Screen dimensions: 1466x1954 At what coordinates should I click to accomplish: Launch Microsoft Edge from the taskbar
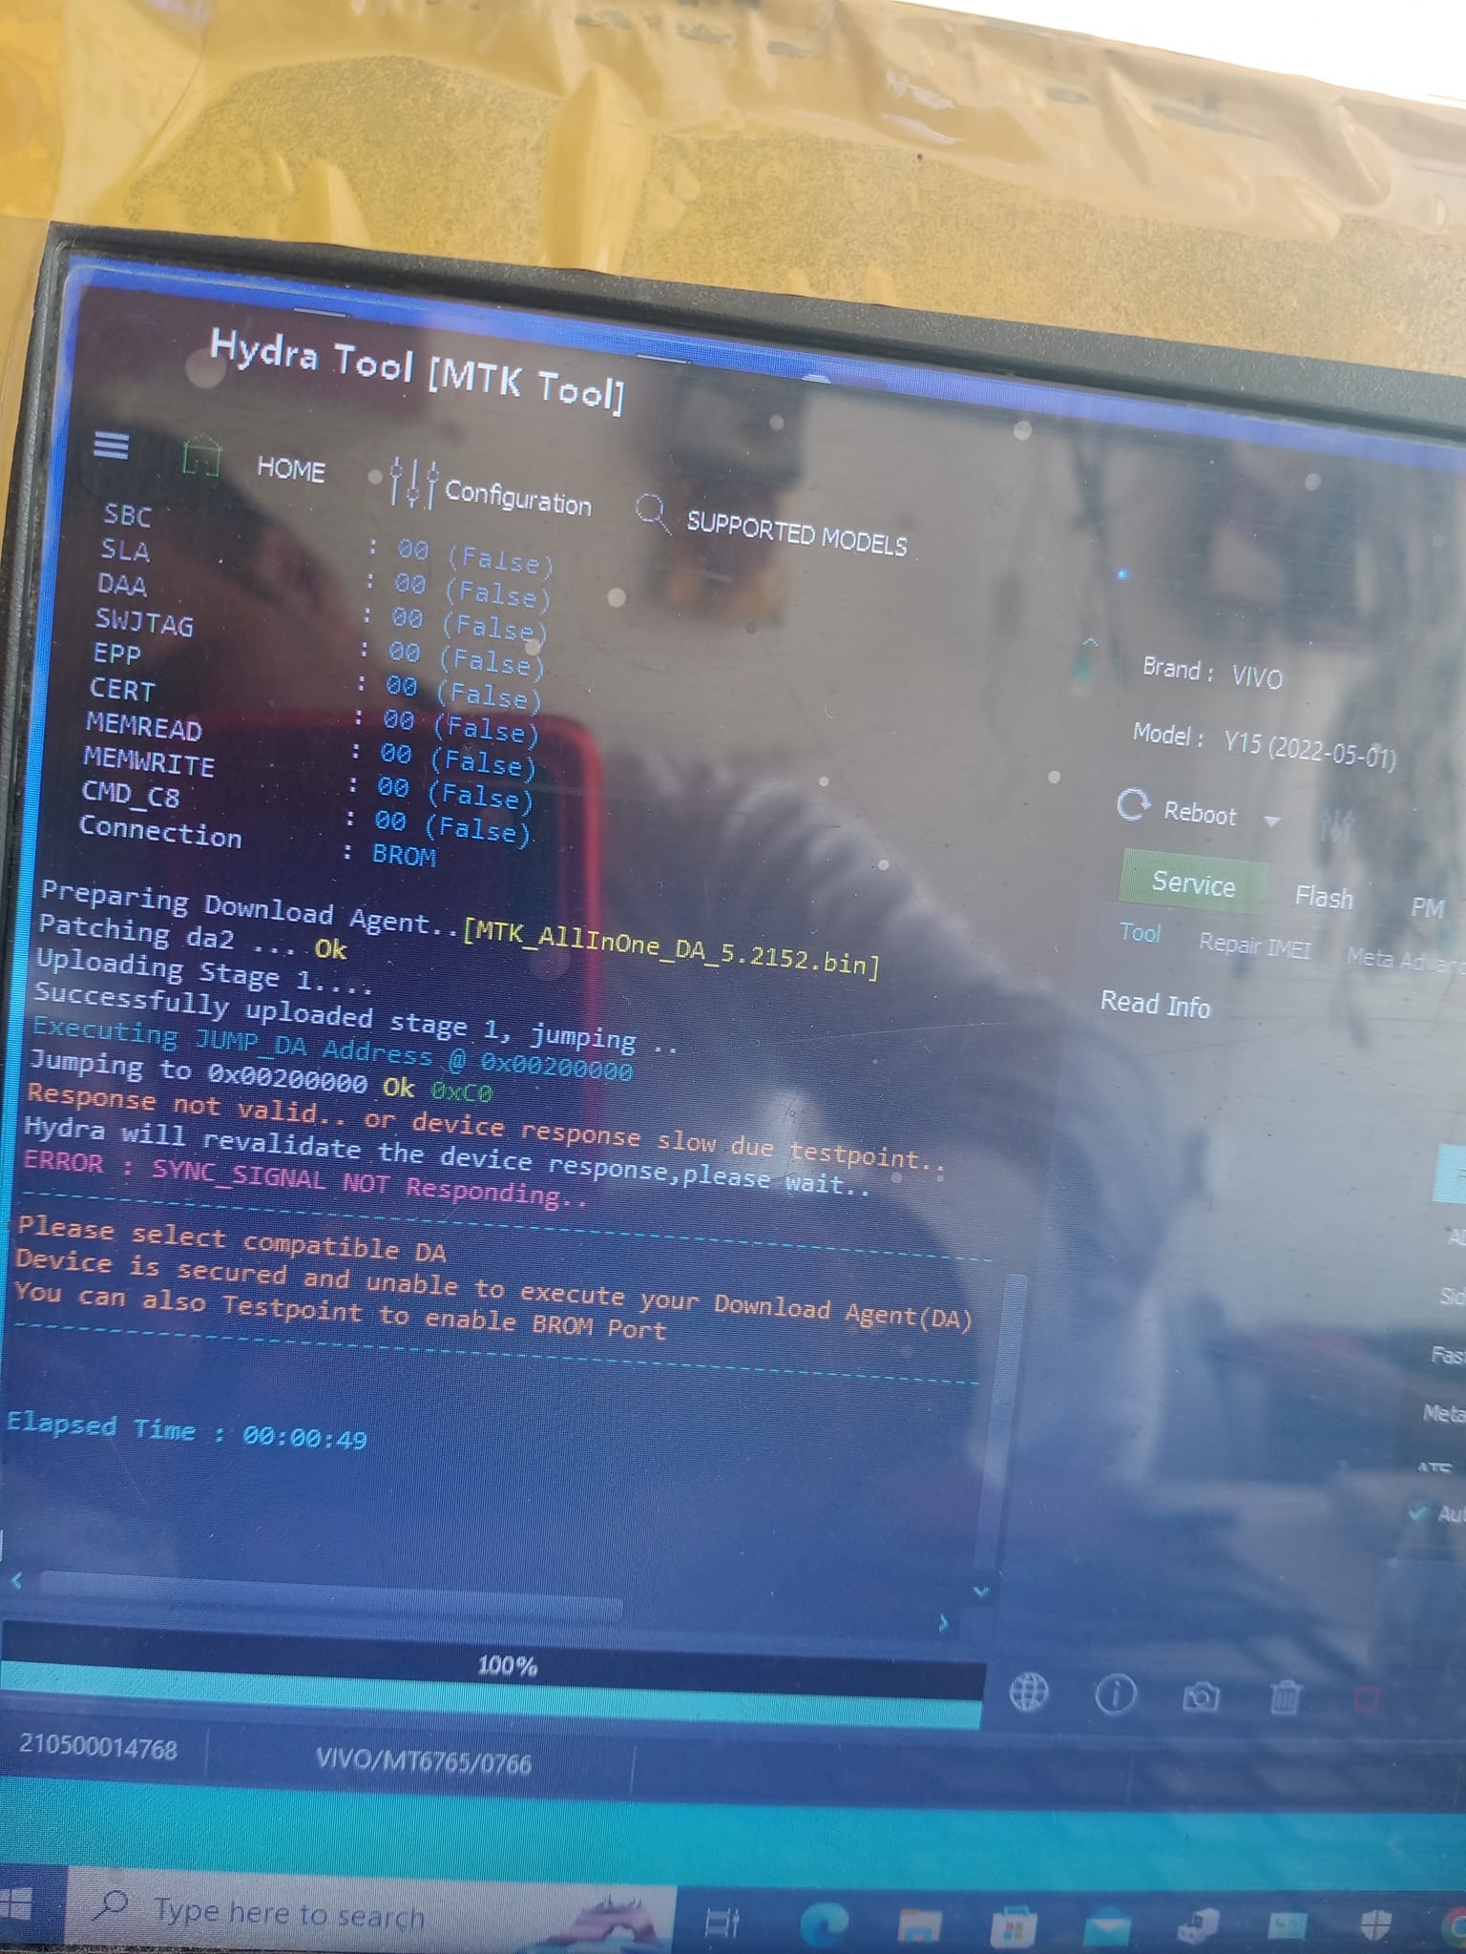[x=824, y=1923]
